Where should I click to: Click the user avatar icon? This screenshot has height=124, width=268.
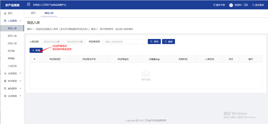[x=231, y=5]
